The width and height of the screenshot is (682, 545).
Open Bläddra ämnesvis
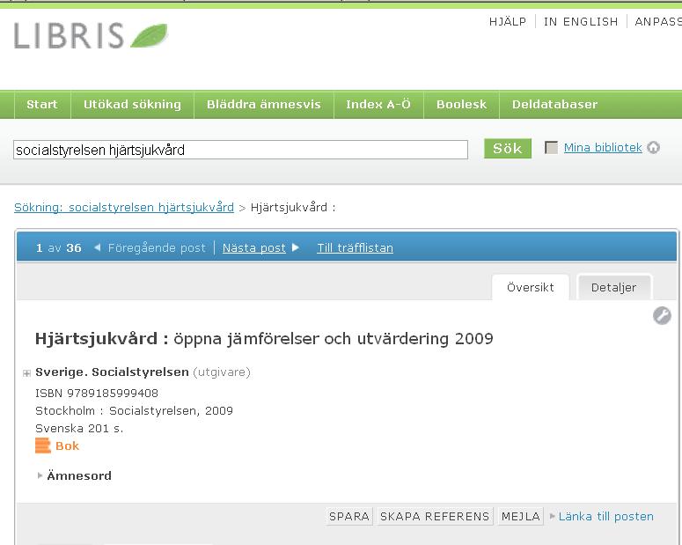tap(264, 105)
